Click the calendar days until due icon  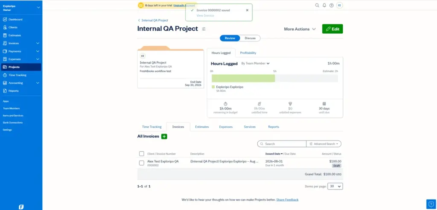[x=324, y=104]
